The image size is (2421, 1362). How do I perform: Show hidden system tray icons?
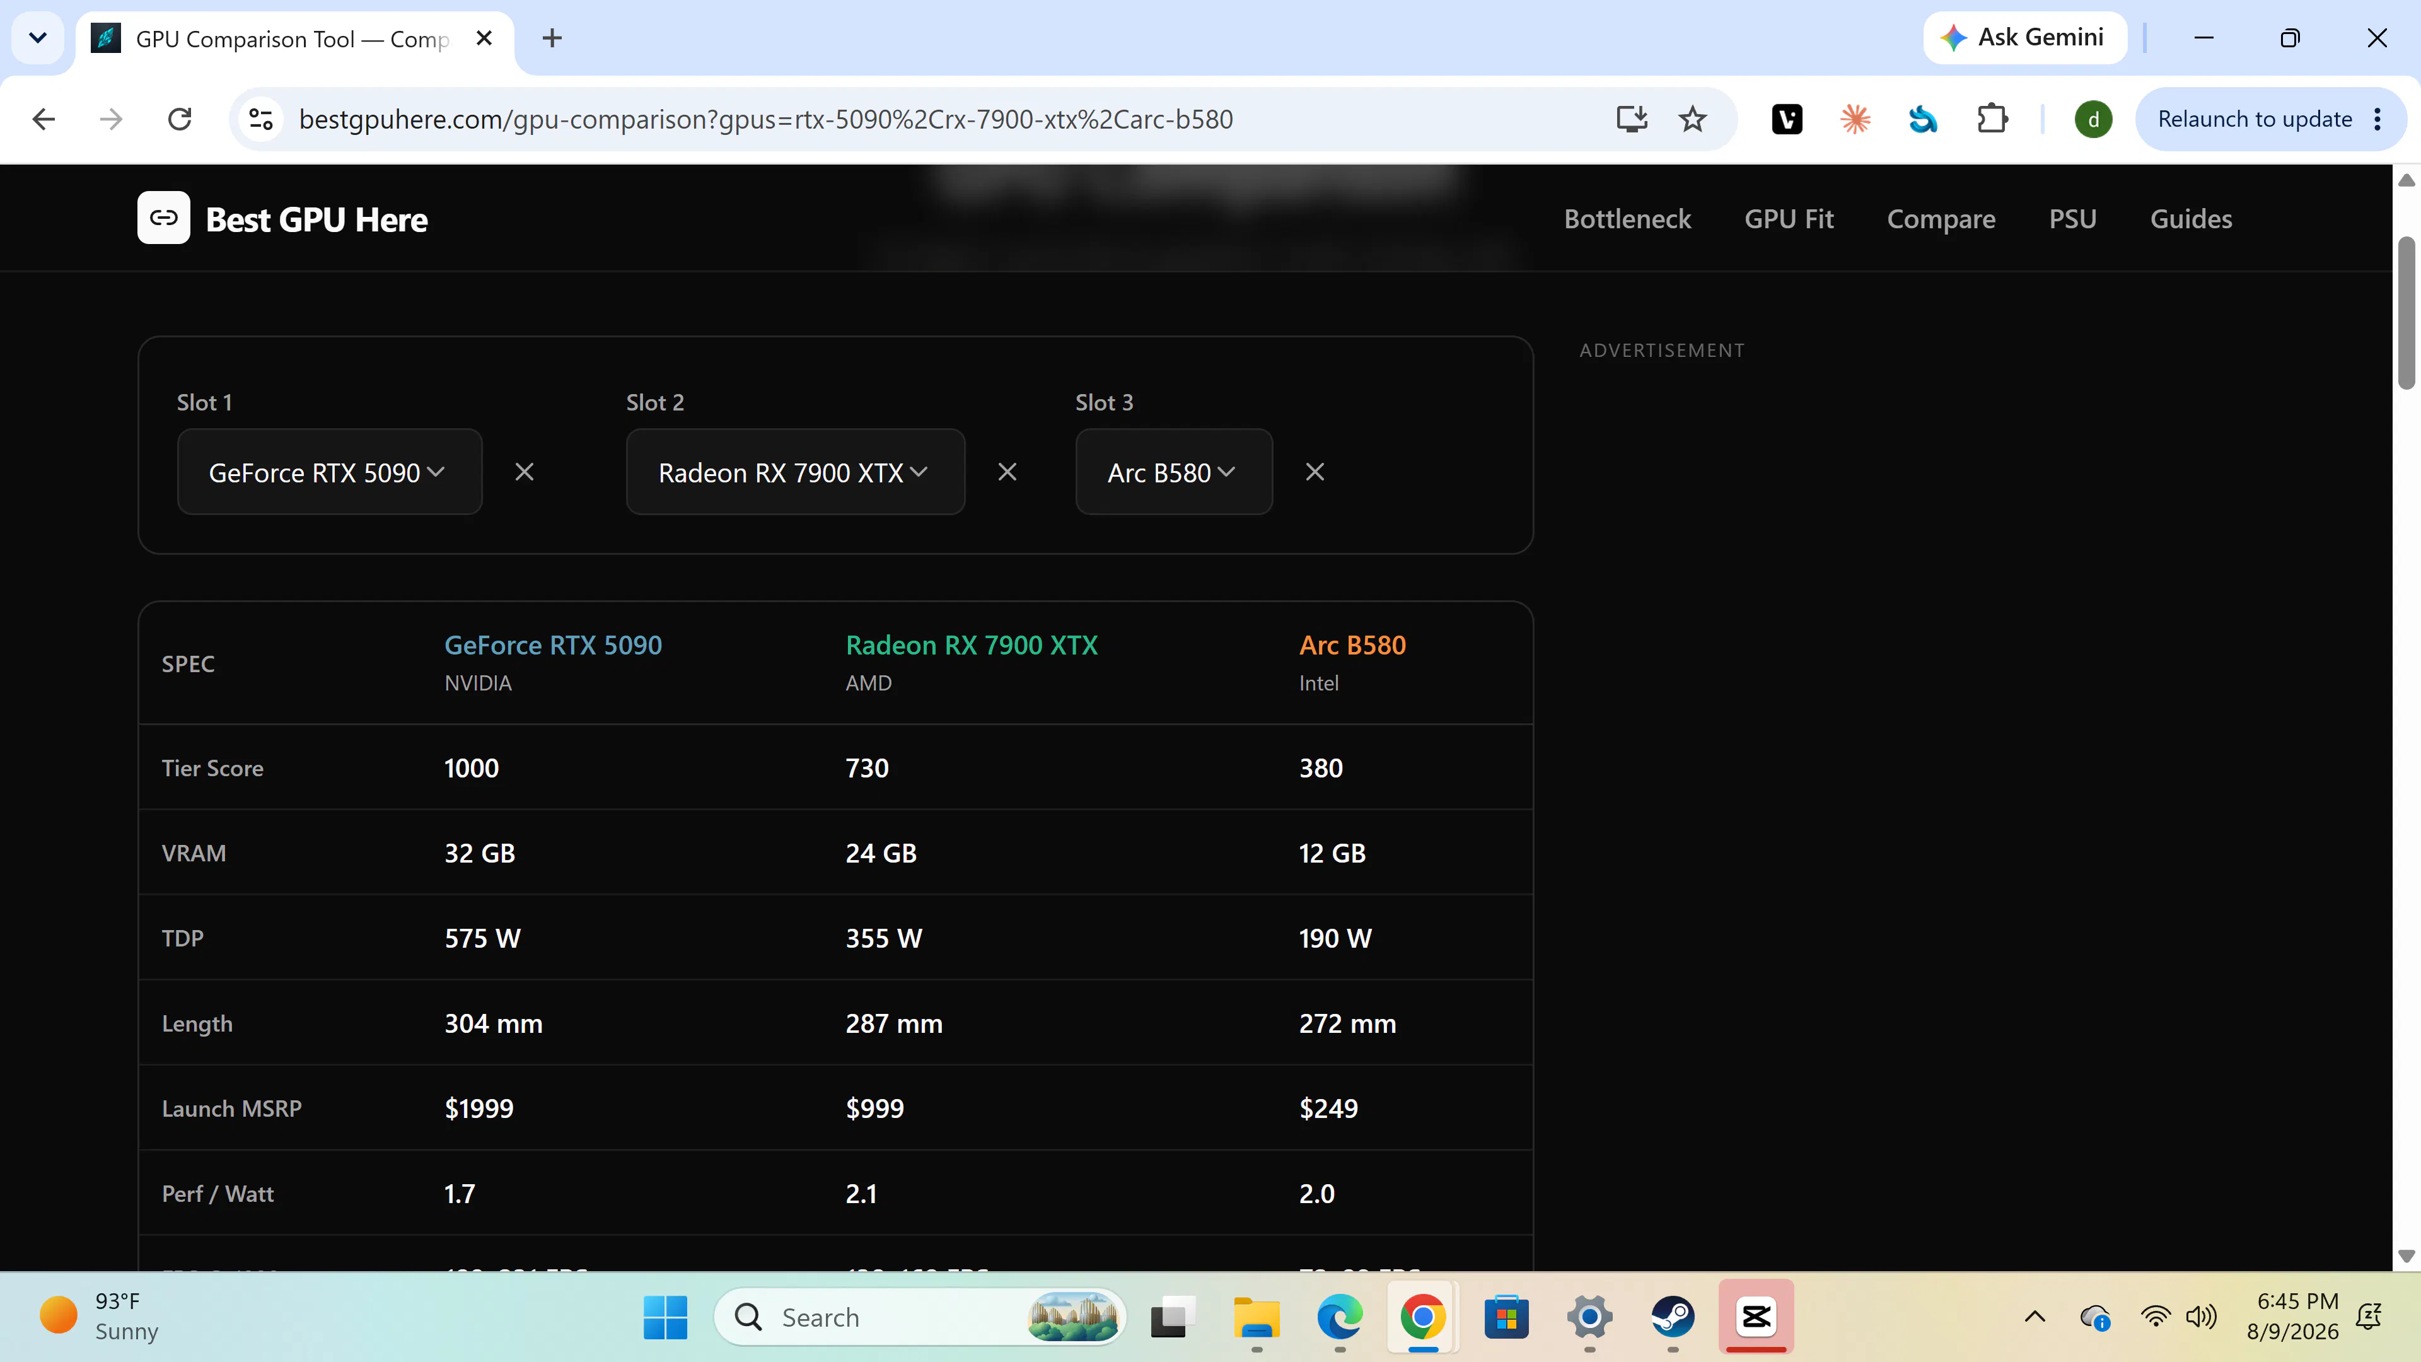[2035, 1317]
